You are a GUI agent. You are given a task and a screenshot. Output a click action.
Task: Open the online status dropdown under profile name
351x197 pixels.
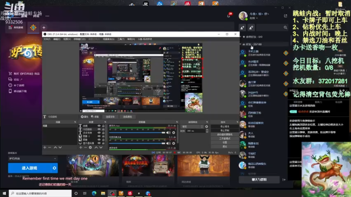point(254,18)
